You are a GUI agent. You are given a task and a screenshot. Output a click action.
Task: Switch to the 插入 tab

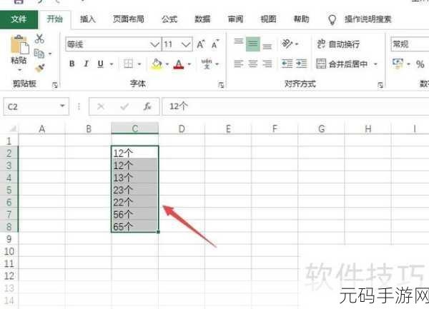coord(87,19)
